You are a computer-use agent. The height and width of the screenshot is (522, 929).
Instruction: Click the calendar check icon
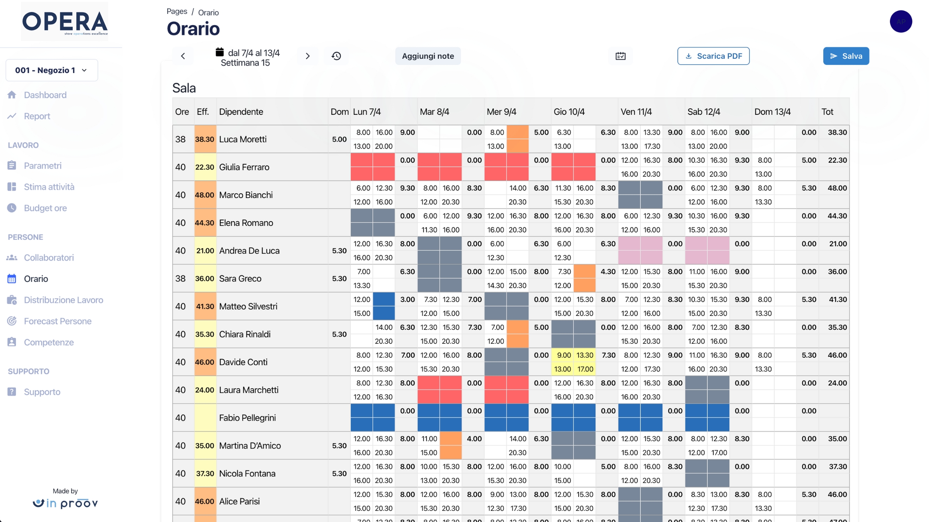(620, 56)
